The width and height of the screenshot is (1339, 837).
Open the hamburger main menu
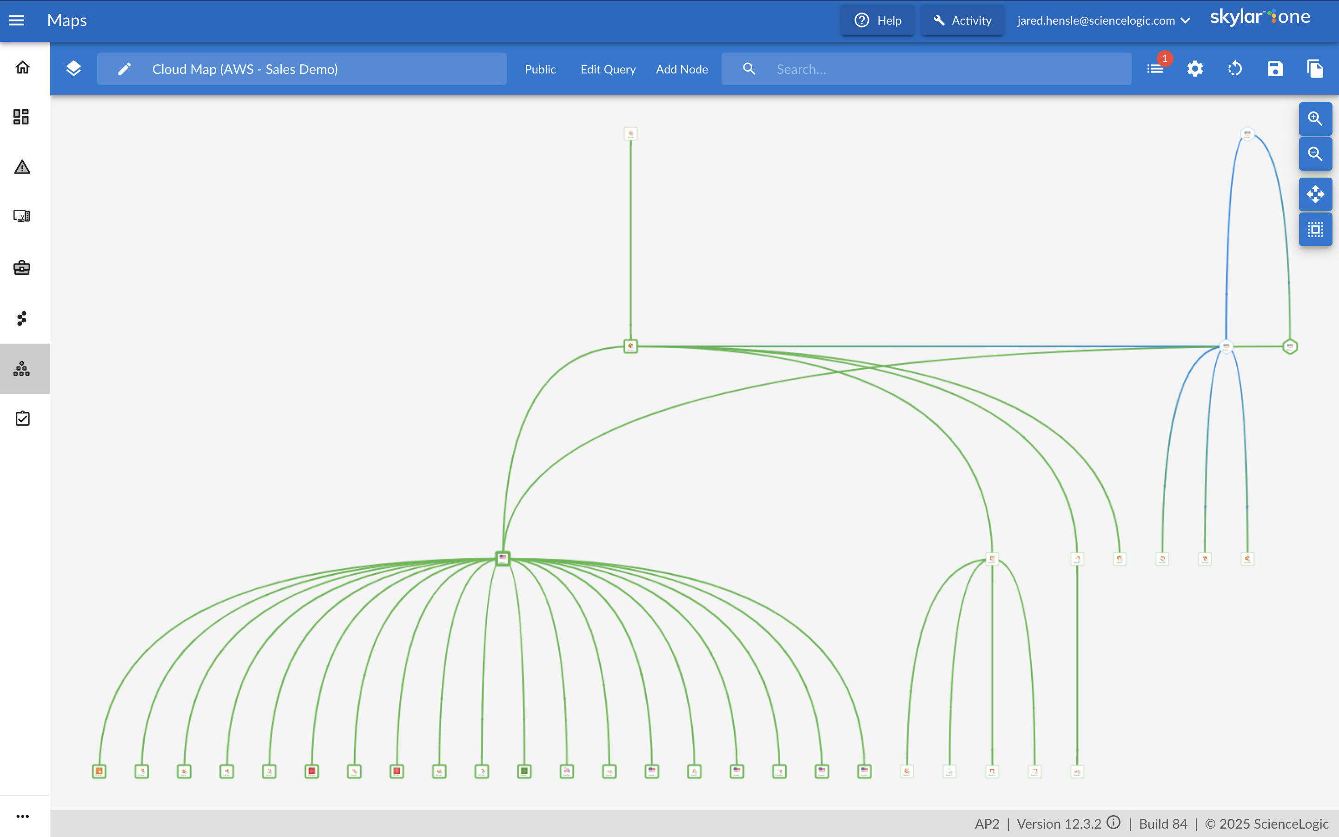pos(17,20)
